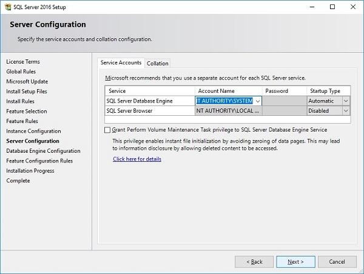Enable Grant Perform Volume Maintenance Task privilege
This screenshot has height=274, width=364.
[x=108, y=130]
